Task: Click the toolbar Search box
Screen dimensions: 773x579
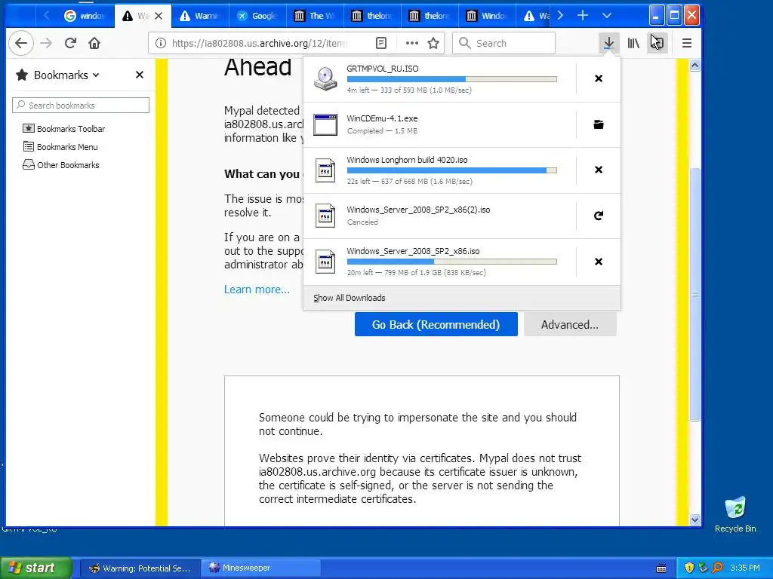Action: pos(504,43)
